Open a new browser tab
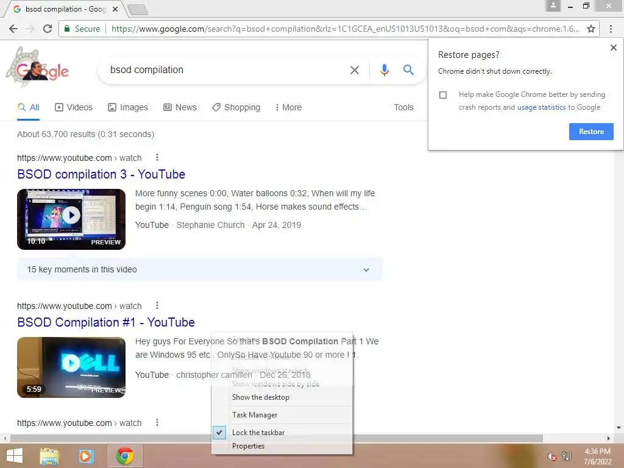 tap(138, 10)
